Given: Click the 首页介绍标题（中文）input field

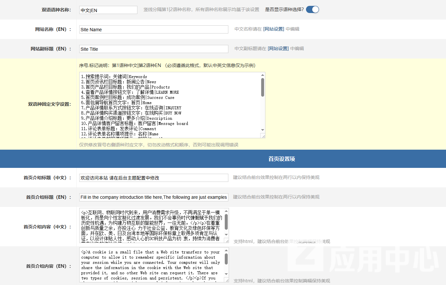Looking at the screenshot, I should [x=154, y=178].
